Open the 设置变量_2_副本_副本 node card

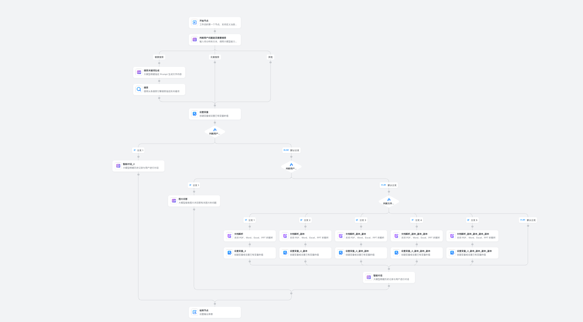(361, 253)
